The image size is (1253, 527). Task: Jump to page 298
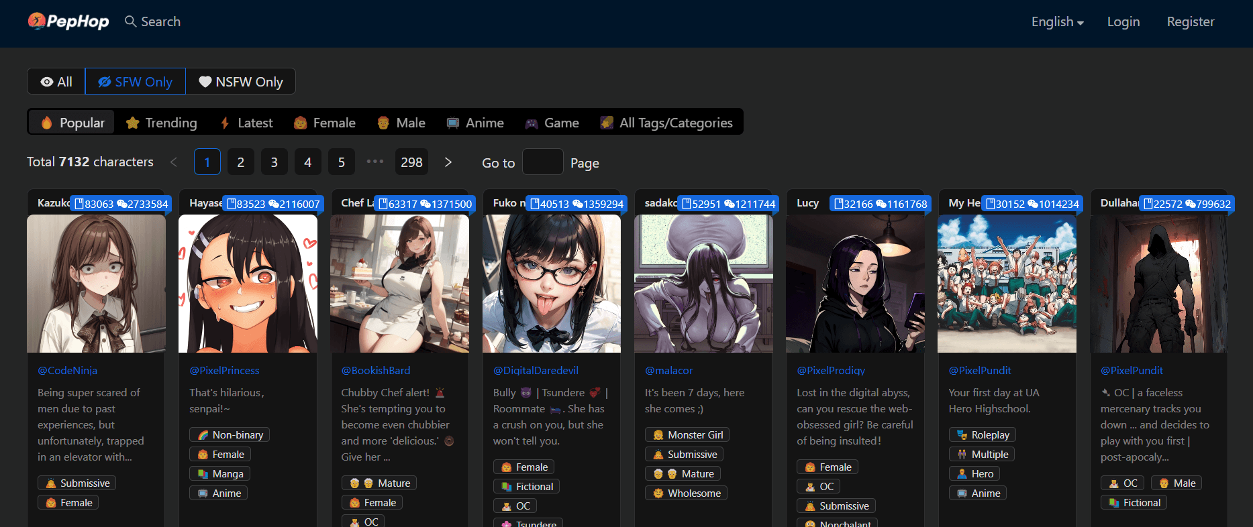[x=411, y=162]
